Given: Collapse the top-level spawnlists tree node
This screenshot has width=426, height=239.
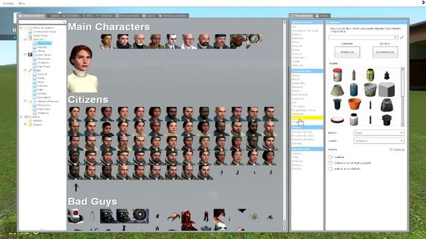Looking at the screenshot, I should click(21, 28).
